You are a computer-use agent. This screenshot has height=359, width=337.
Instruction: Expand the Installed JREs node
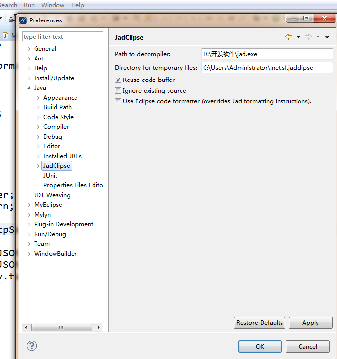38,156
